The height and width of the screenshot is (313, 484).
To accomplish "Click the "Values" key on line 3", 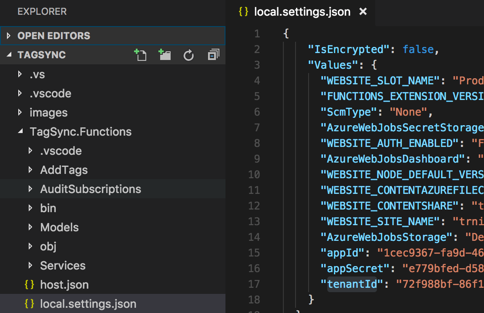I will click(333, 65).
